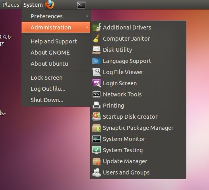Click the Computer Janitor broom icon

click(97, 39)
